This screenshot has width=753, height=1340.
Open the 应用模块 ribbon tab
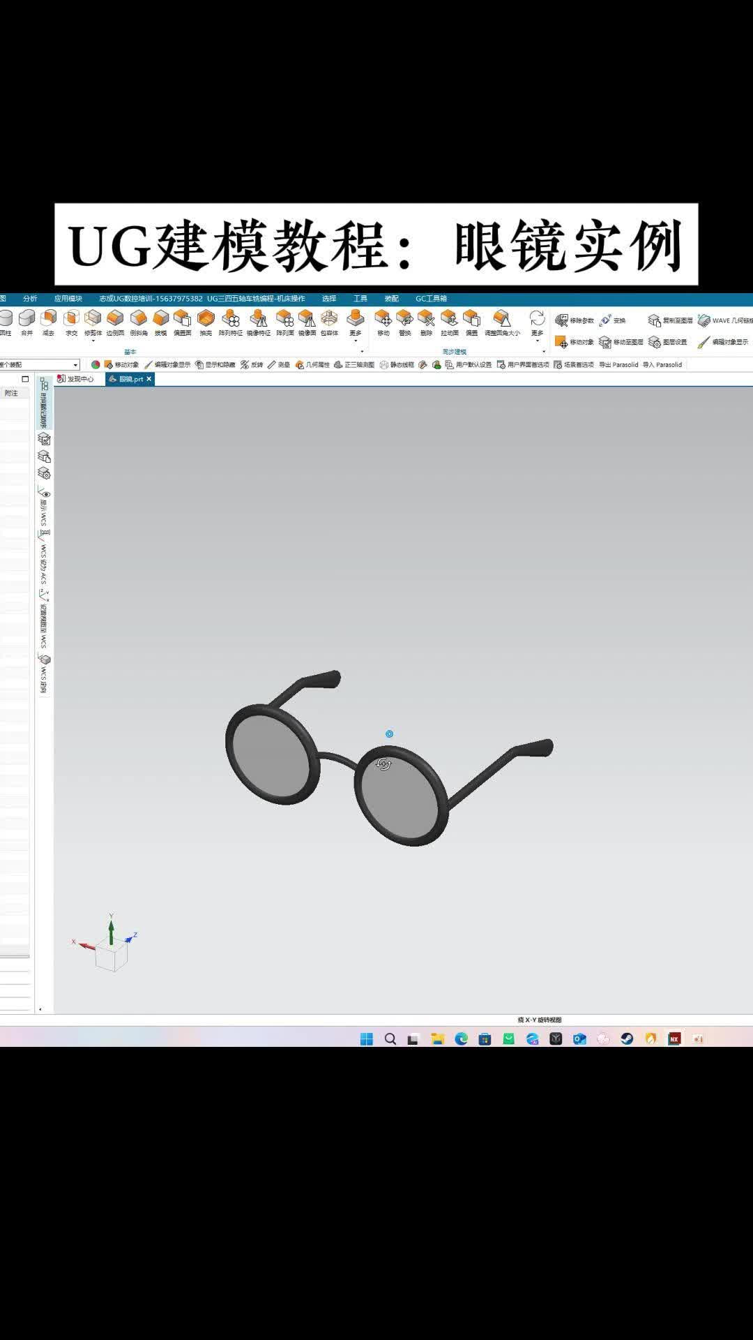[68, 299]
